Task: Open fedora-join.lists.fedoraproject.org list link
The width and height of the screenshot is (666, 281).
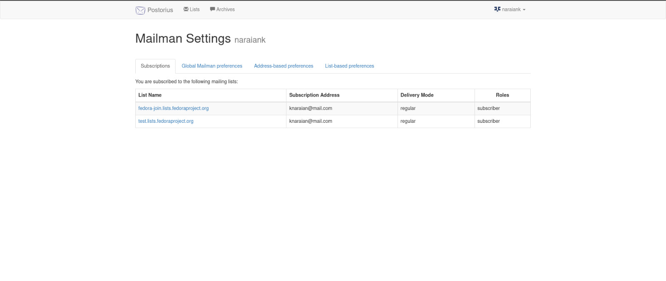Action: click(x=174, y=108)
